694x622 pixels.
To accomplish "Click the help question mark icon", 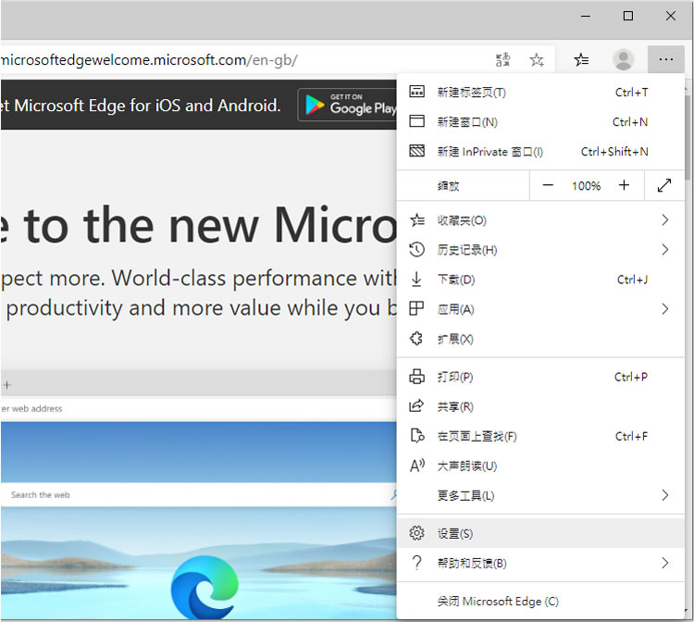I will 416,563.
